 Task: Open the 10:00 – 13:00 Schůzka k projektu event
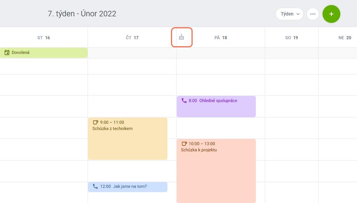tap(216, 171)
